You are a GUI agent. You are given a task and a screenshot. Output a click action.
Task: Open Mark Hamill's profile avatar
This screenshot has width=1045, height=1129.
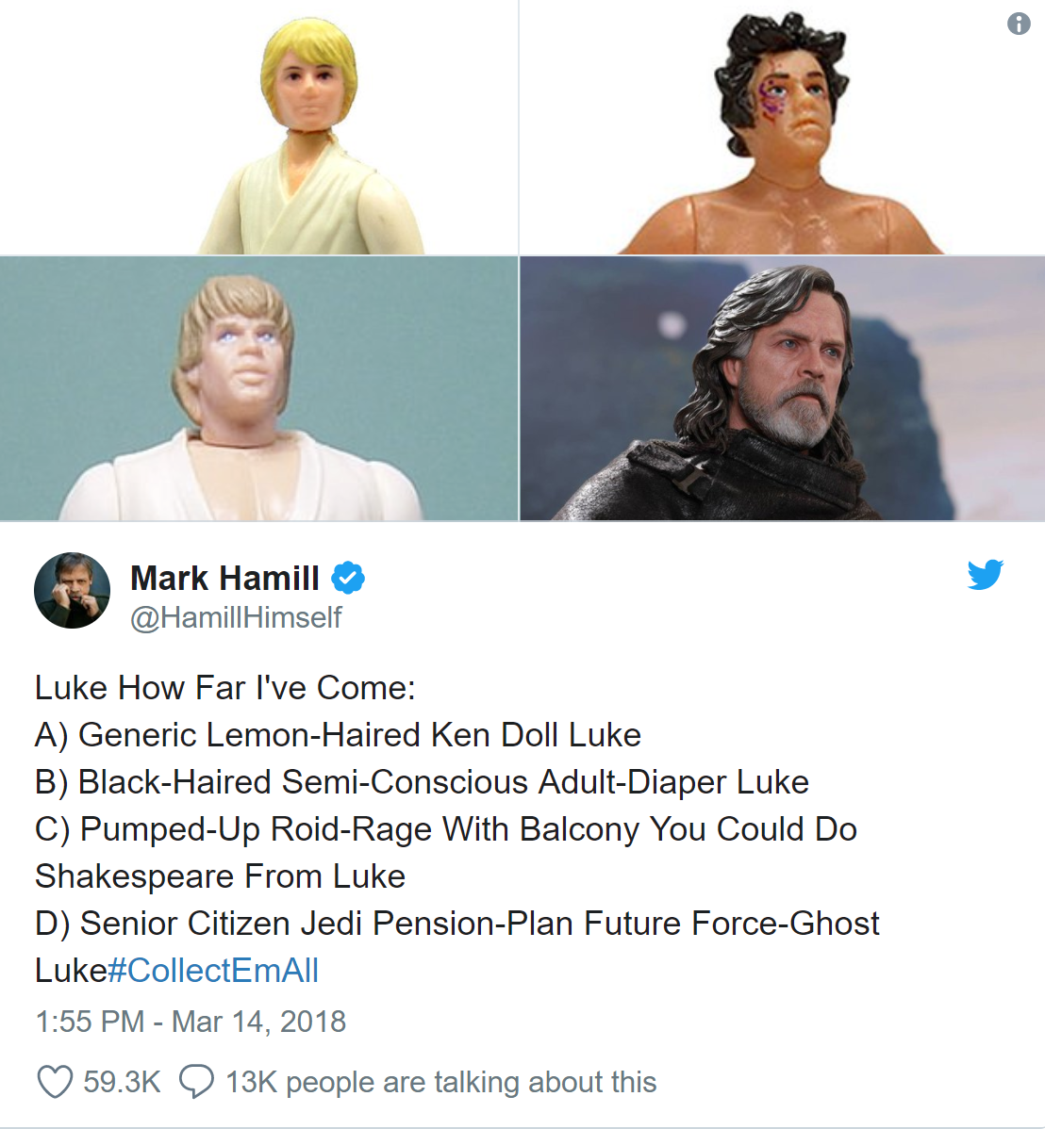click(72, 591)
